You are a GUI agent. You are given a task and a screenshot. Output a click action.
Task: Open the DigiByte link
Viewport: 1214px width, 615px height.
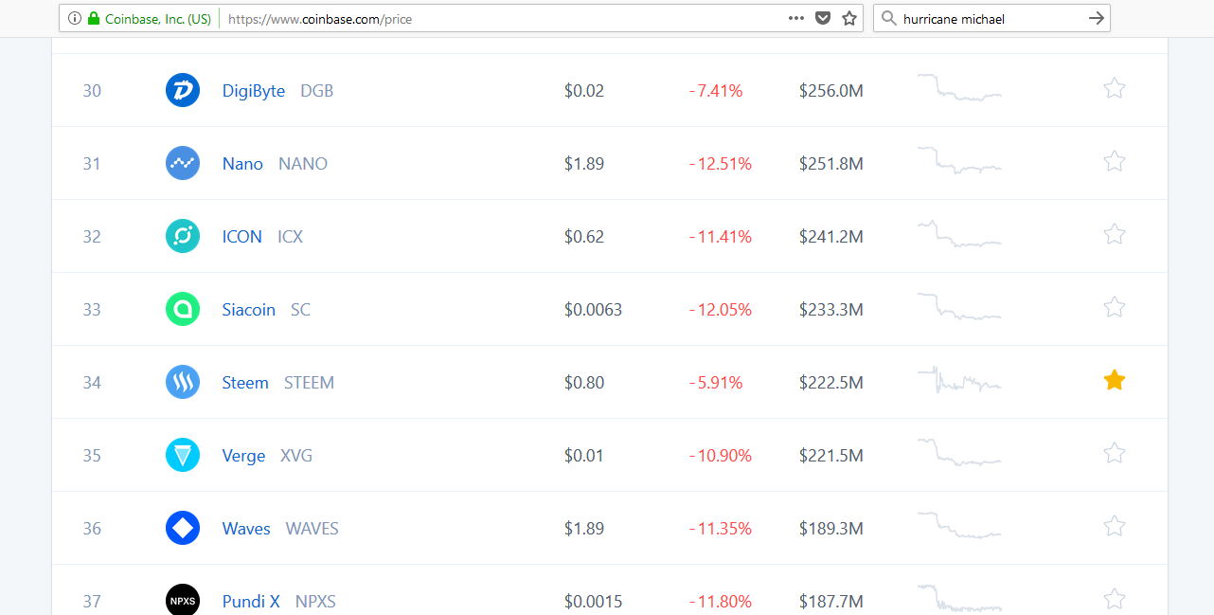point(254,91)
